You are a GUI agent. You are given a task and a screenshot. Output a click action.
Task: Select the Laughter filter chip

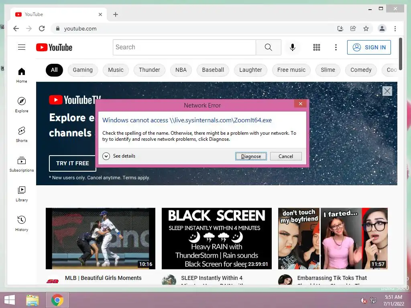[250, 70]
